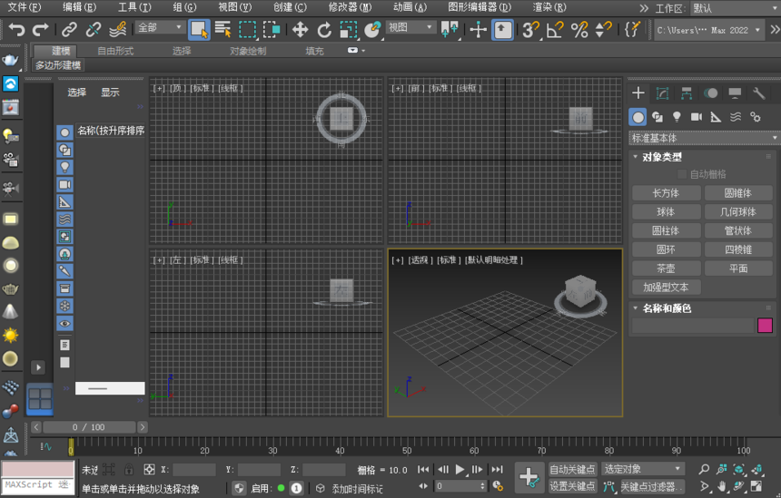Image resolution: width=781 pixels, height=498 pixels.
Task: Open Select by Name list icon
Action: coord(223,30)
